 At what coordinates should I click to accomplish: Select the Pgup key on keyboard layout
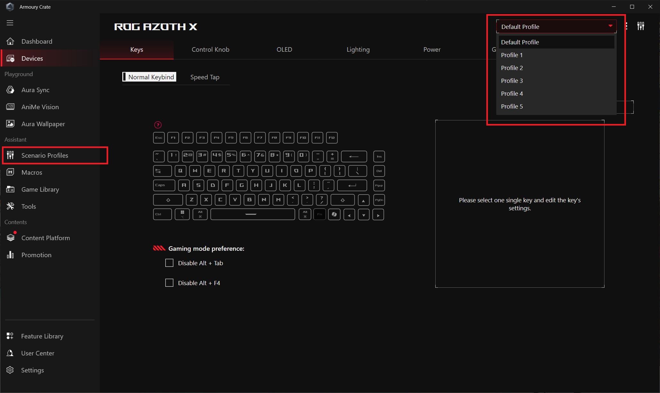pyautogui.click(x=379, y=185)
